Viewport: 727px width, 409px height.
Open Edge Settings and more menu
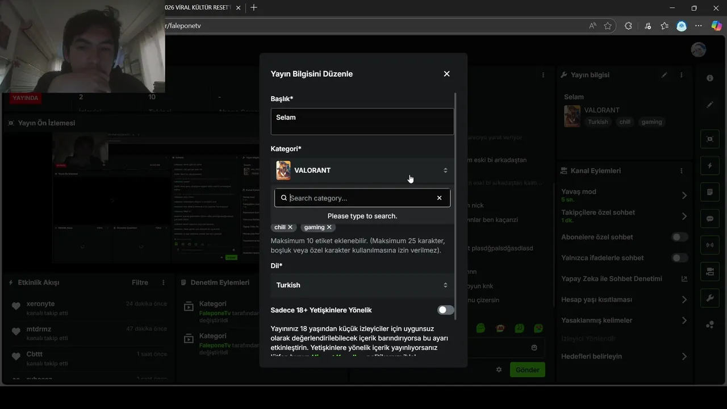pos(699,26)
